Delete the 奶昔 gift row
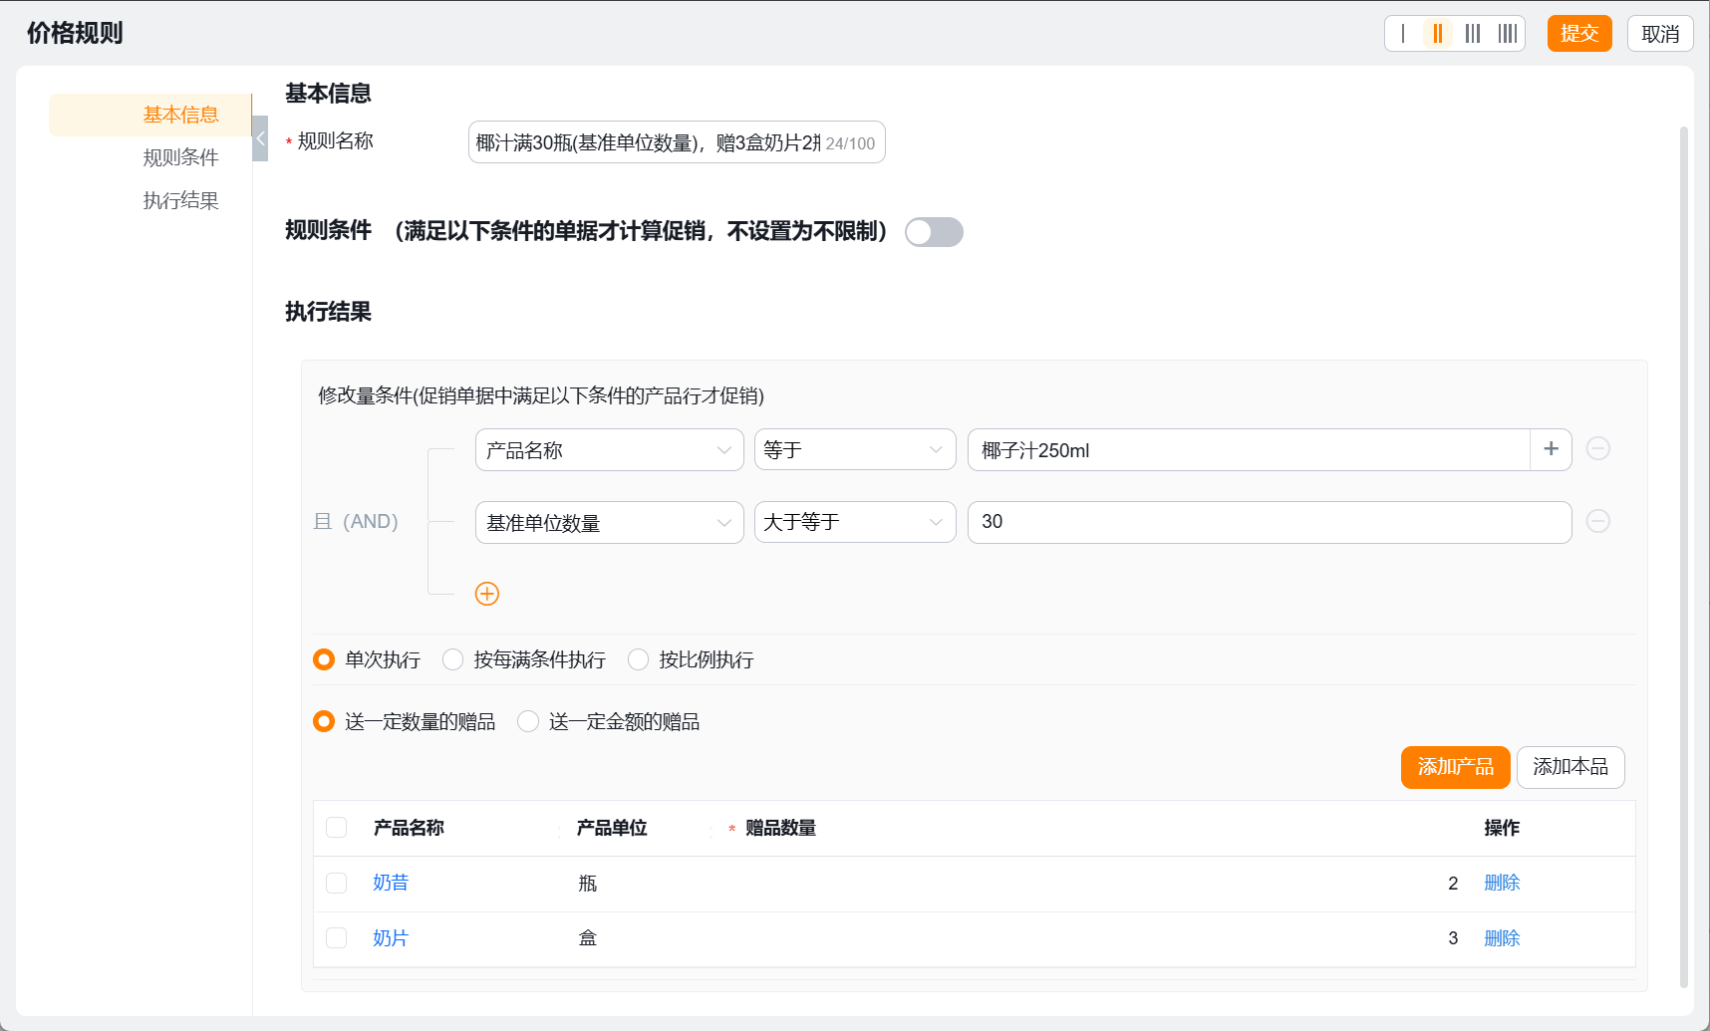The height and width of the screenshot is (1031, 1710). pyautogui.click(x=1502, y=883)
